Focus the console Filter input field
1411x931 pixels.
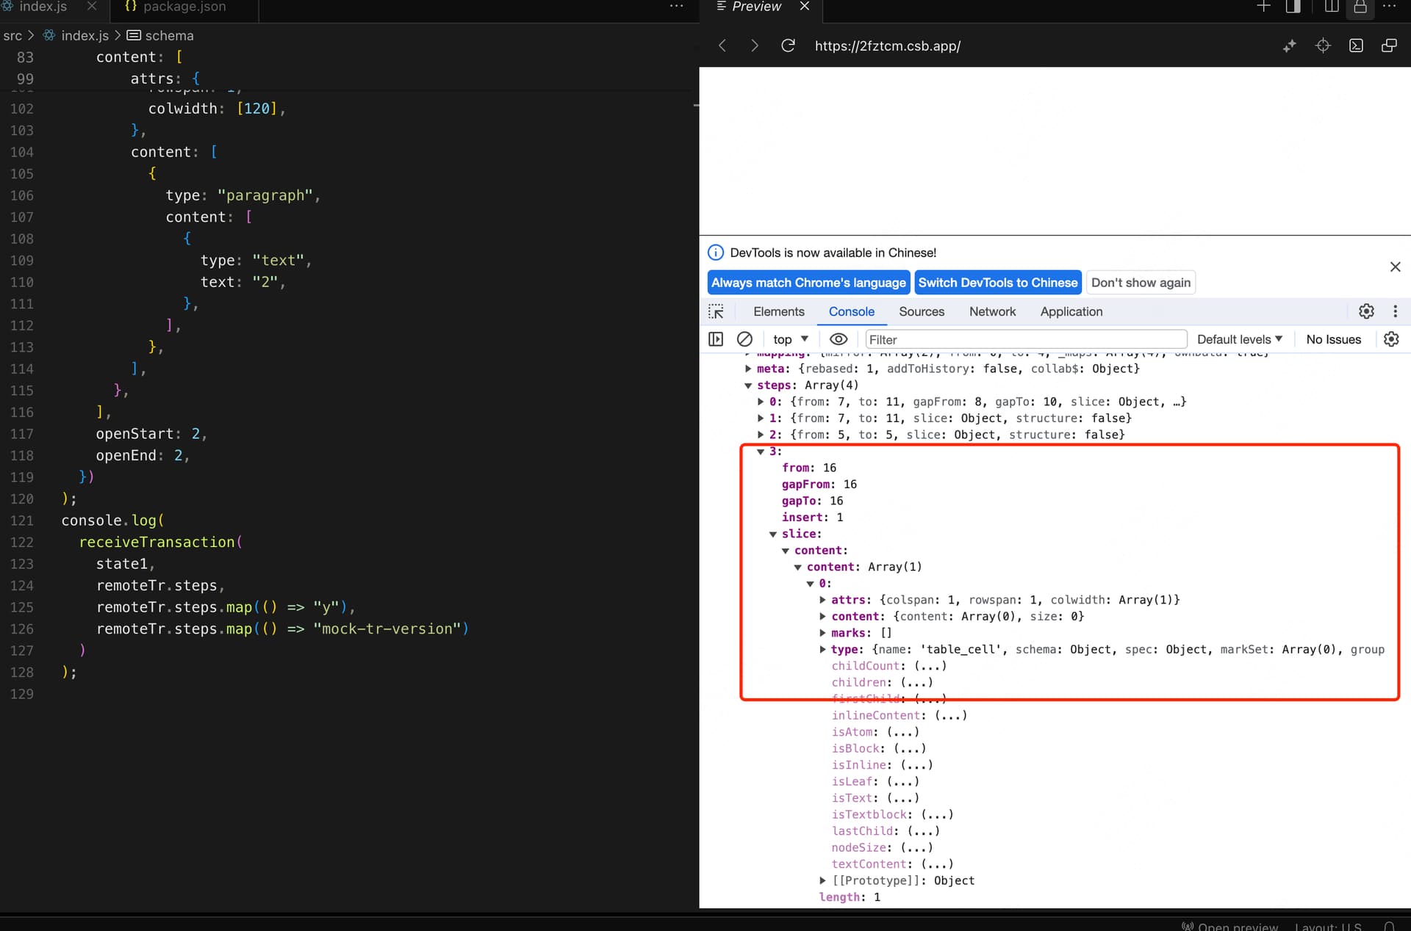[1025, 339]
